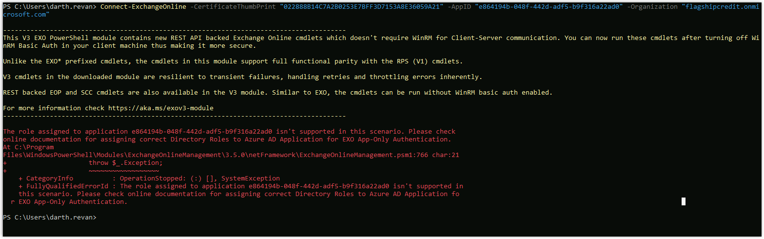Screen dimensions: 764x239
Task: Click the lower dashed separator line
Action: pos(174,116)
